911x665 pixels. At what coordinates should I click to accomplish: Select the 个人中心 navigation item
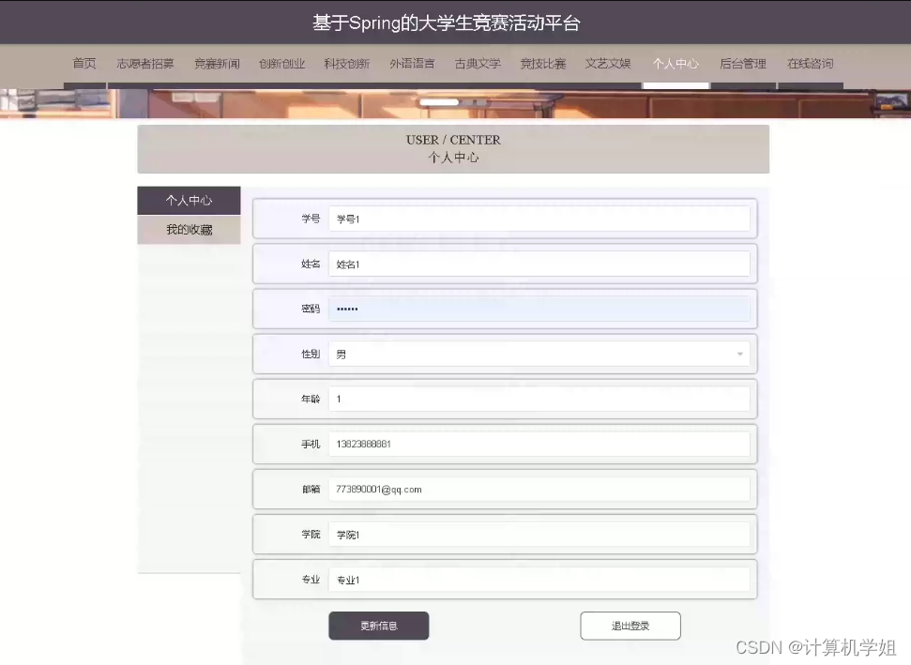675,64
